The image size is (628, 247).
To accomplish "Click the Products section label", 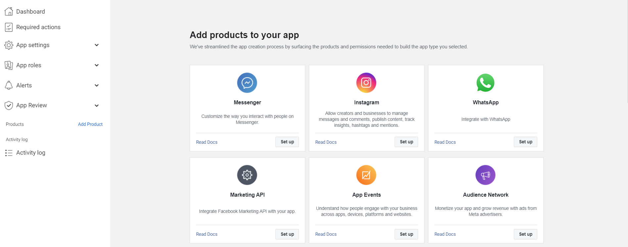I will pyautogui.click(x=15, y=124).
